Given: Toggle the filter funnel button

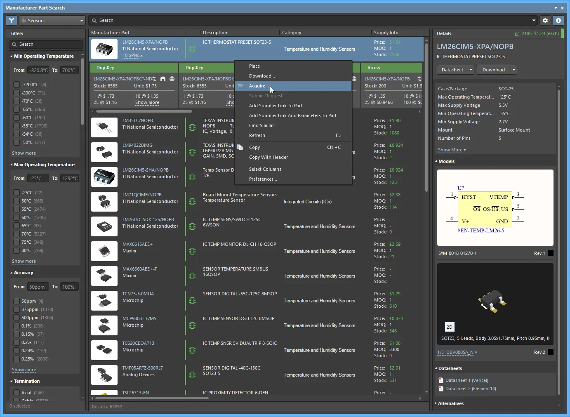Looking at the screenshot, I should point(12,20).
